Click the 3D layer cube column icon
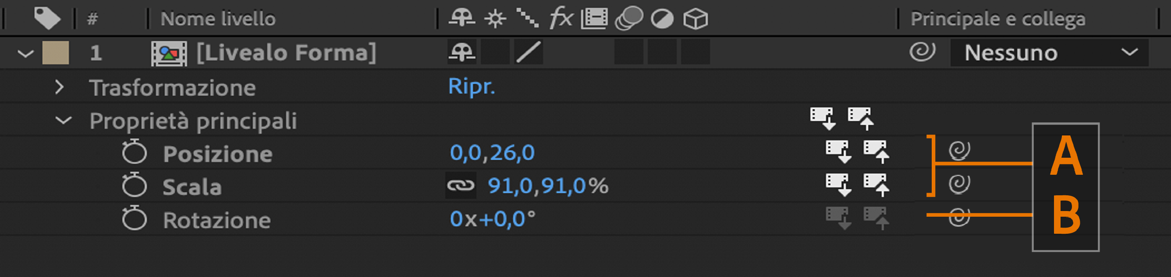Viewport: 1171px width, 277px height. [x=695, y=19]
